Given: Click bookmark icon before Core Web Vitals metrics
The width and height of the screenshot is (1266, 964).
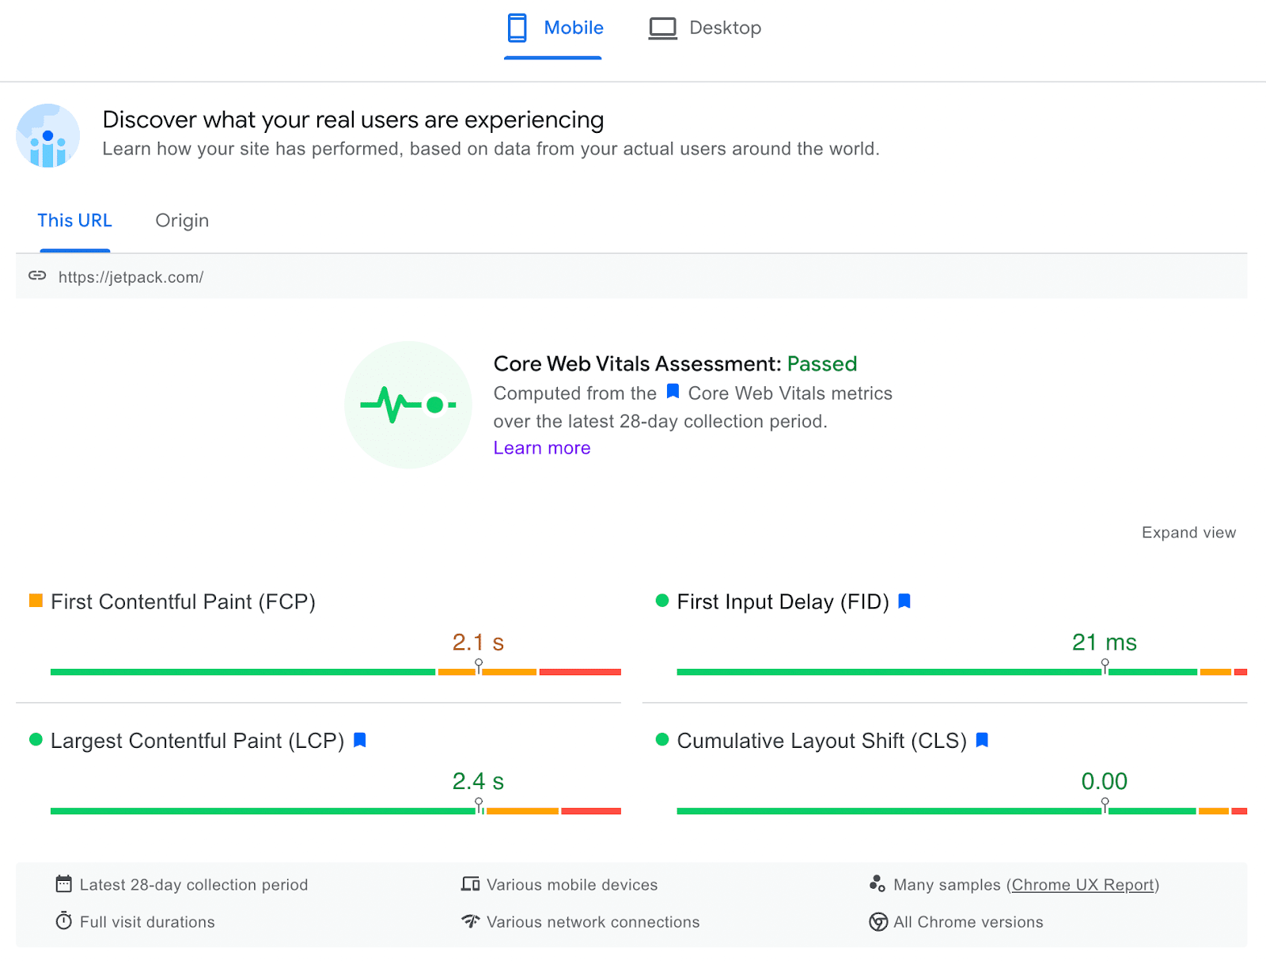Looking at the screenshot, I should pos(673,391).
